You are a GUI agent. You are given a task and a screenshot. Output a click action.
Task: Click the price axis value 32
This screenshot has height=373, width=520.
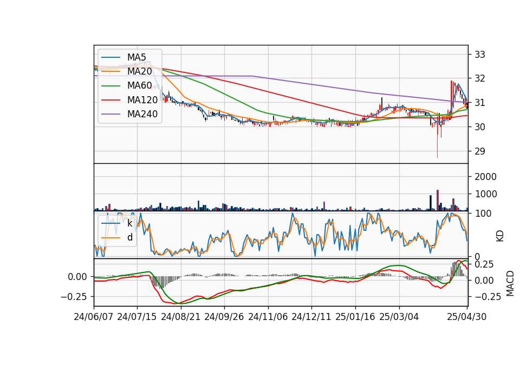click(x=480, y=79)
